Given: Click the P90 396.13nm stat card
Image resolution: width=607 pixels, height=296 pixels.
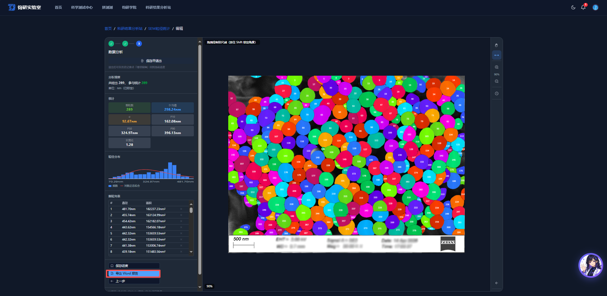Looking at the screenshot, I should tap(173, 131).
